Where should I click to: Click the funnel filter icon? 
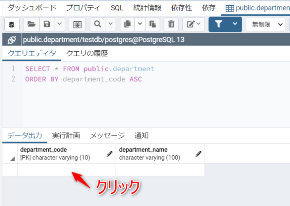pyautogui.click(x=218, y=24)
